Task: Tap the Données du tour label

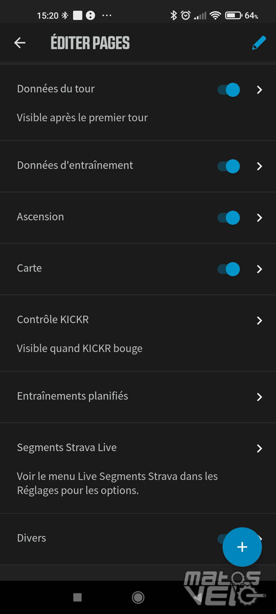Action: (56, 89)
